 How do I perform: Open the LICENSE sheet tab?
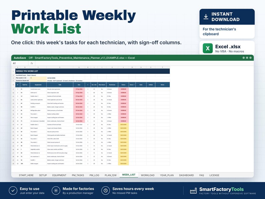click(214, 175)
